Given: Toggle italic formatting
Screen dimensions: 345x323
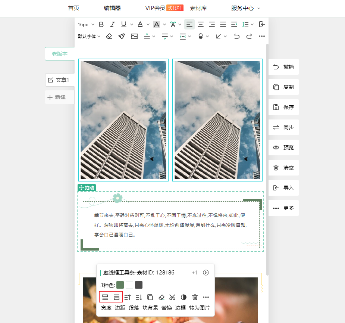Looking at the screenshot, I should 112,24.
